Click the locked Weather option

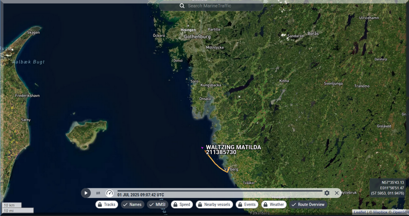tap(274, 204)
